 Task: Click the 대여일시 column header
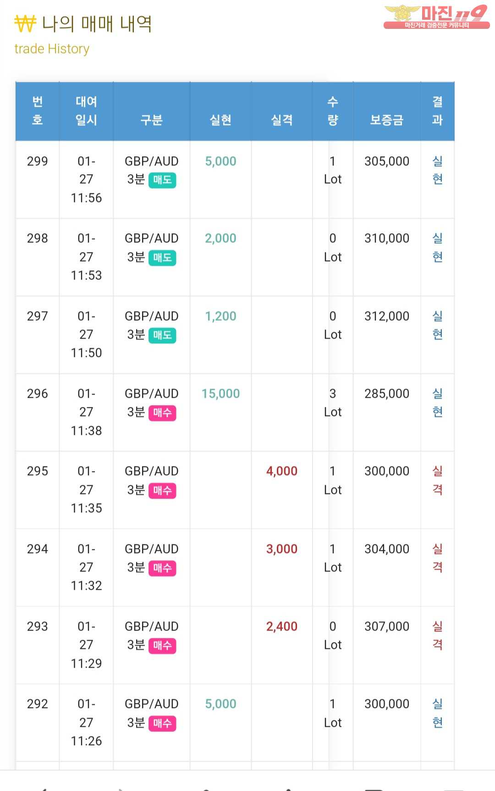[x=86, y=111]
